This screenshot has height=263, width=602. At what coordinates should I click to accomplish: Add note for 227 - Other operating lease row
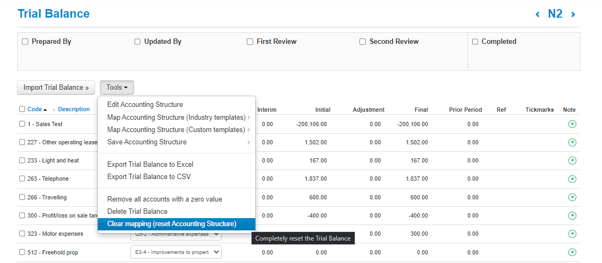[x=572, y=142]
